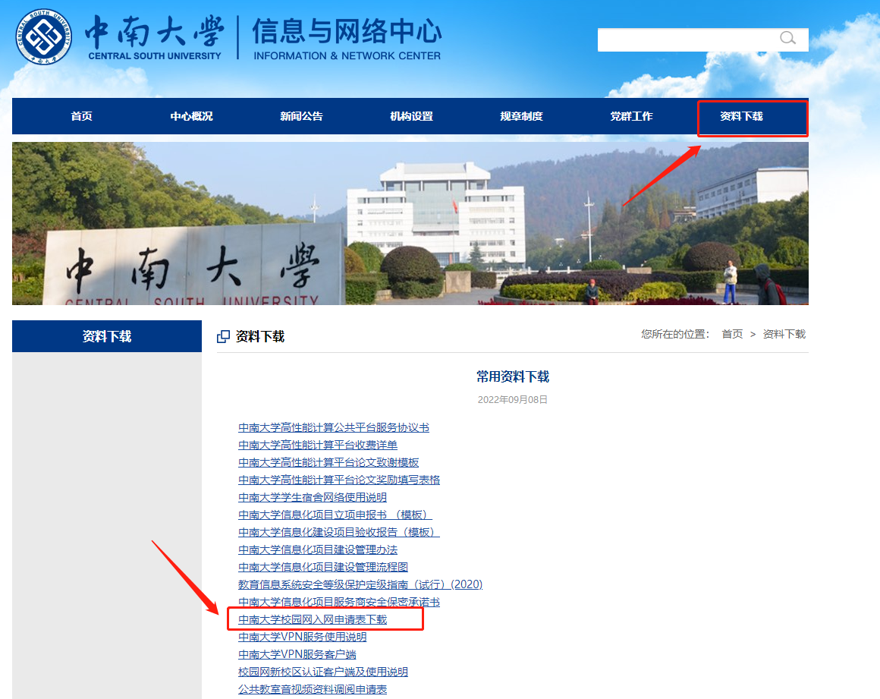Screen dimensions: 880x699
Task: Click the 信息与网络中心 site title
Action: point(347,31)
